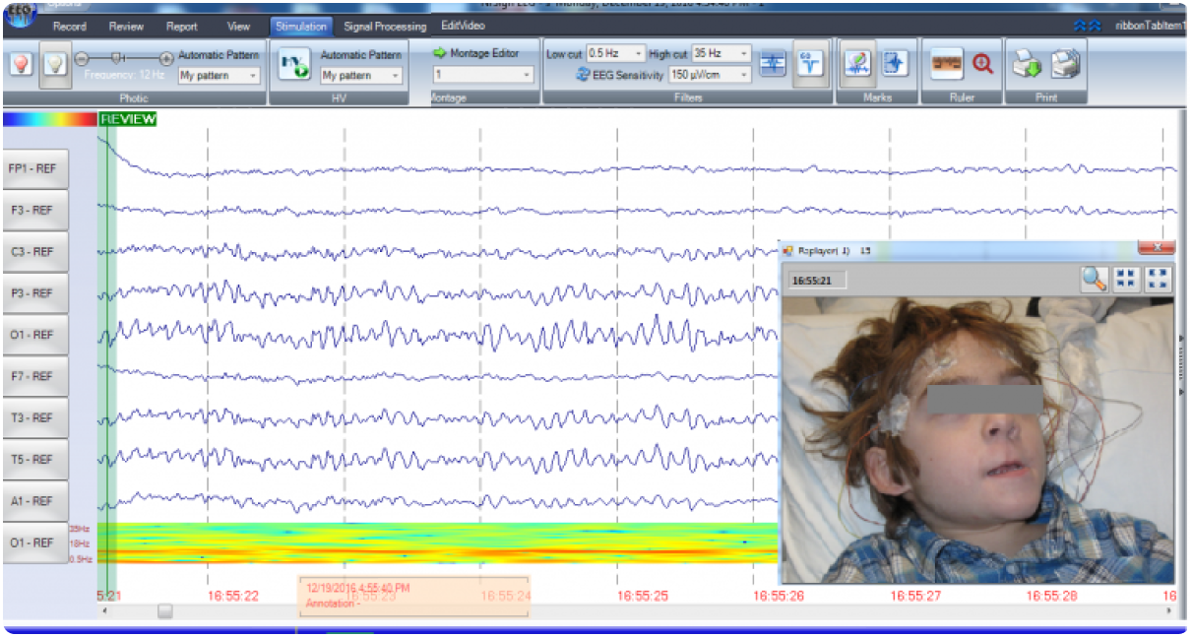Toggle the edit marks icon
1193x637 pixels.
(857, 64)
